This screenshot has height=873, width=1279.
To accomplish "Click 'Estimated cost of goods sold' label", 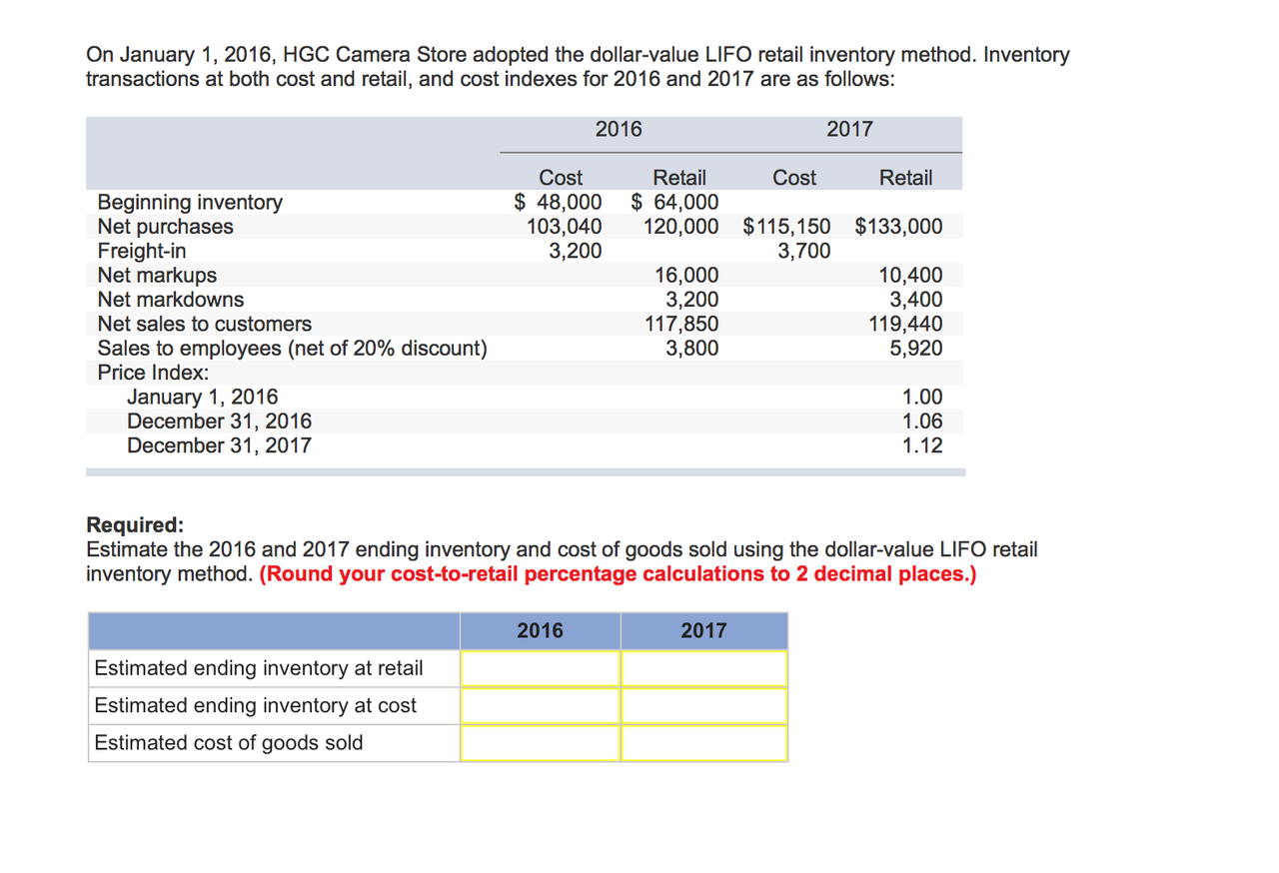I will tap(229, 742).
